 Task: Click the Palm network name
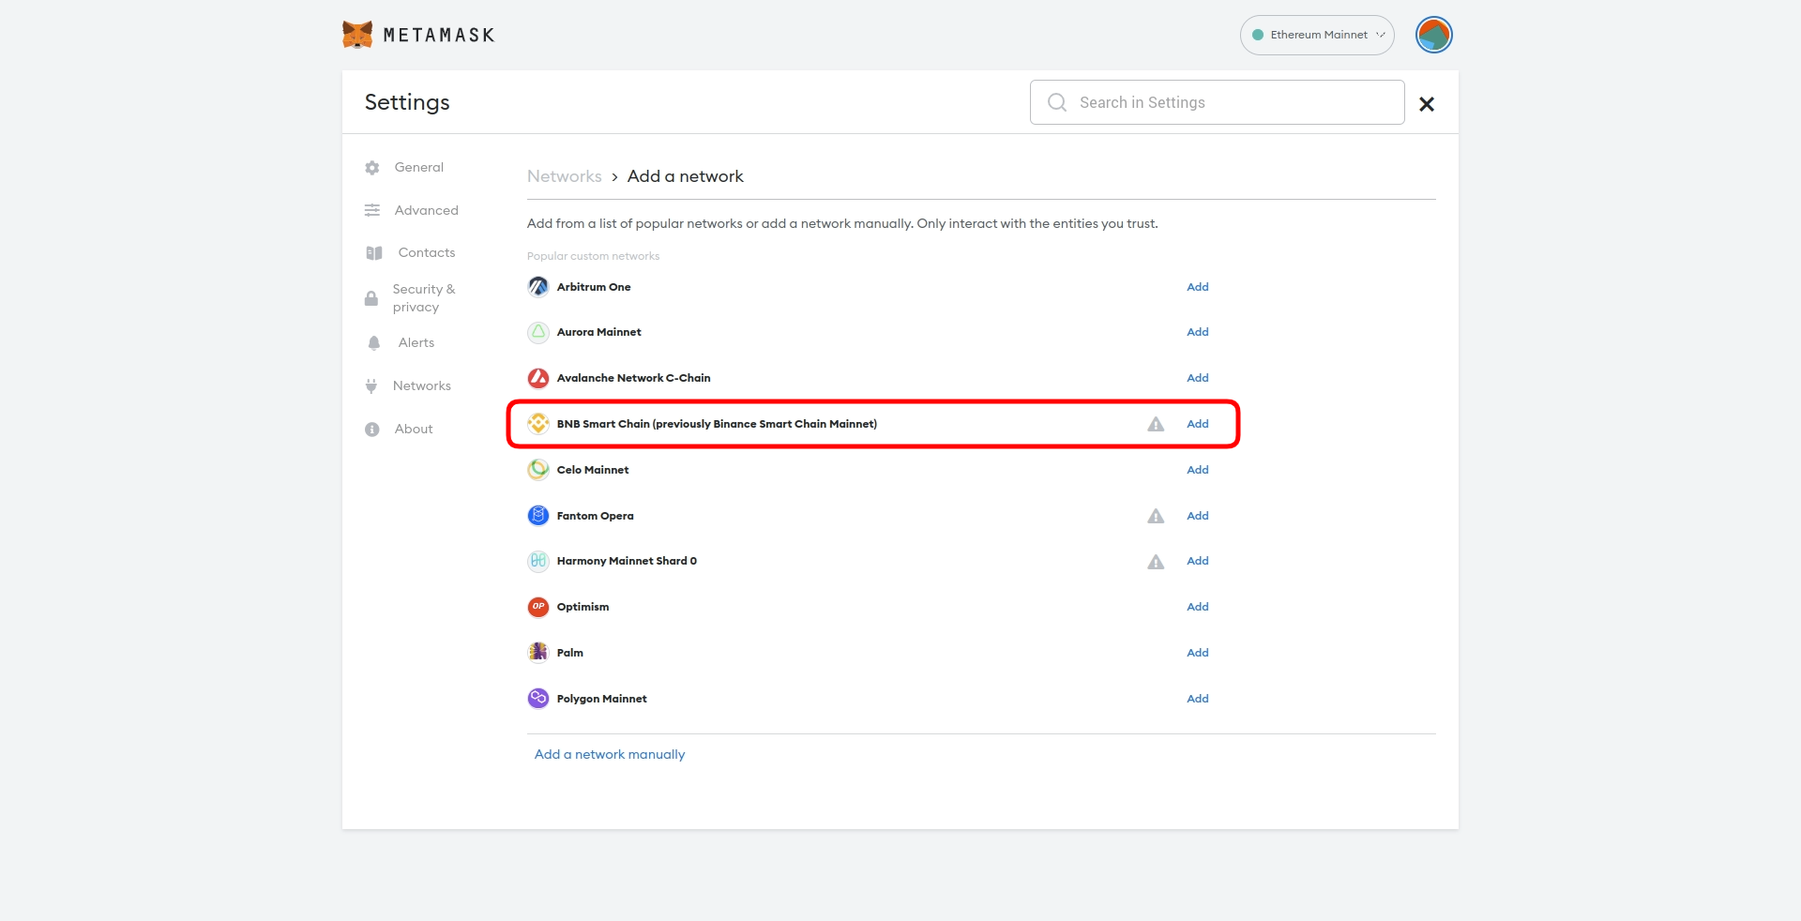pyautogui.click(x=569, y=653)
